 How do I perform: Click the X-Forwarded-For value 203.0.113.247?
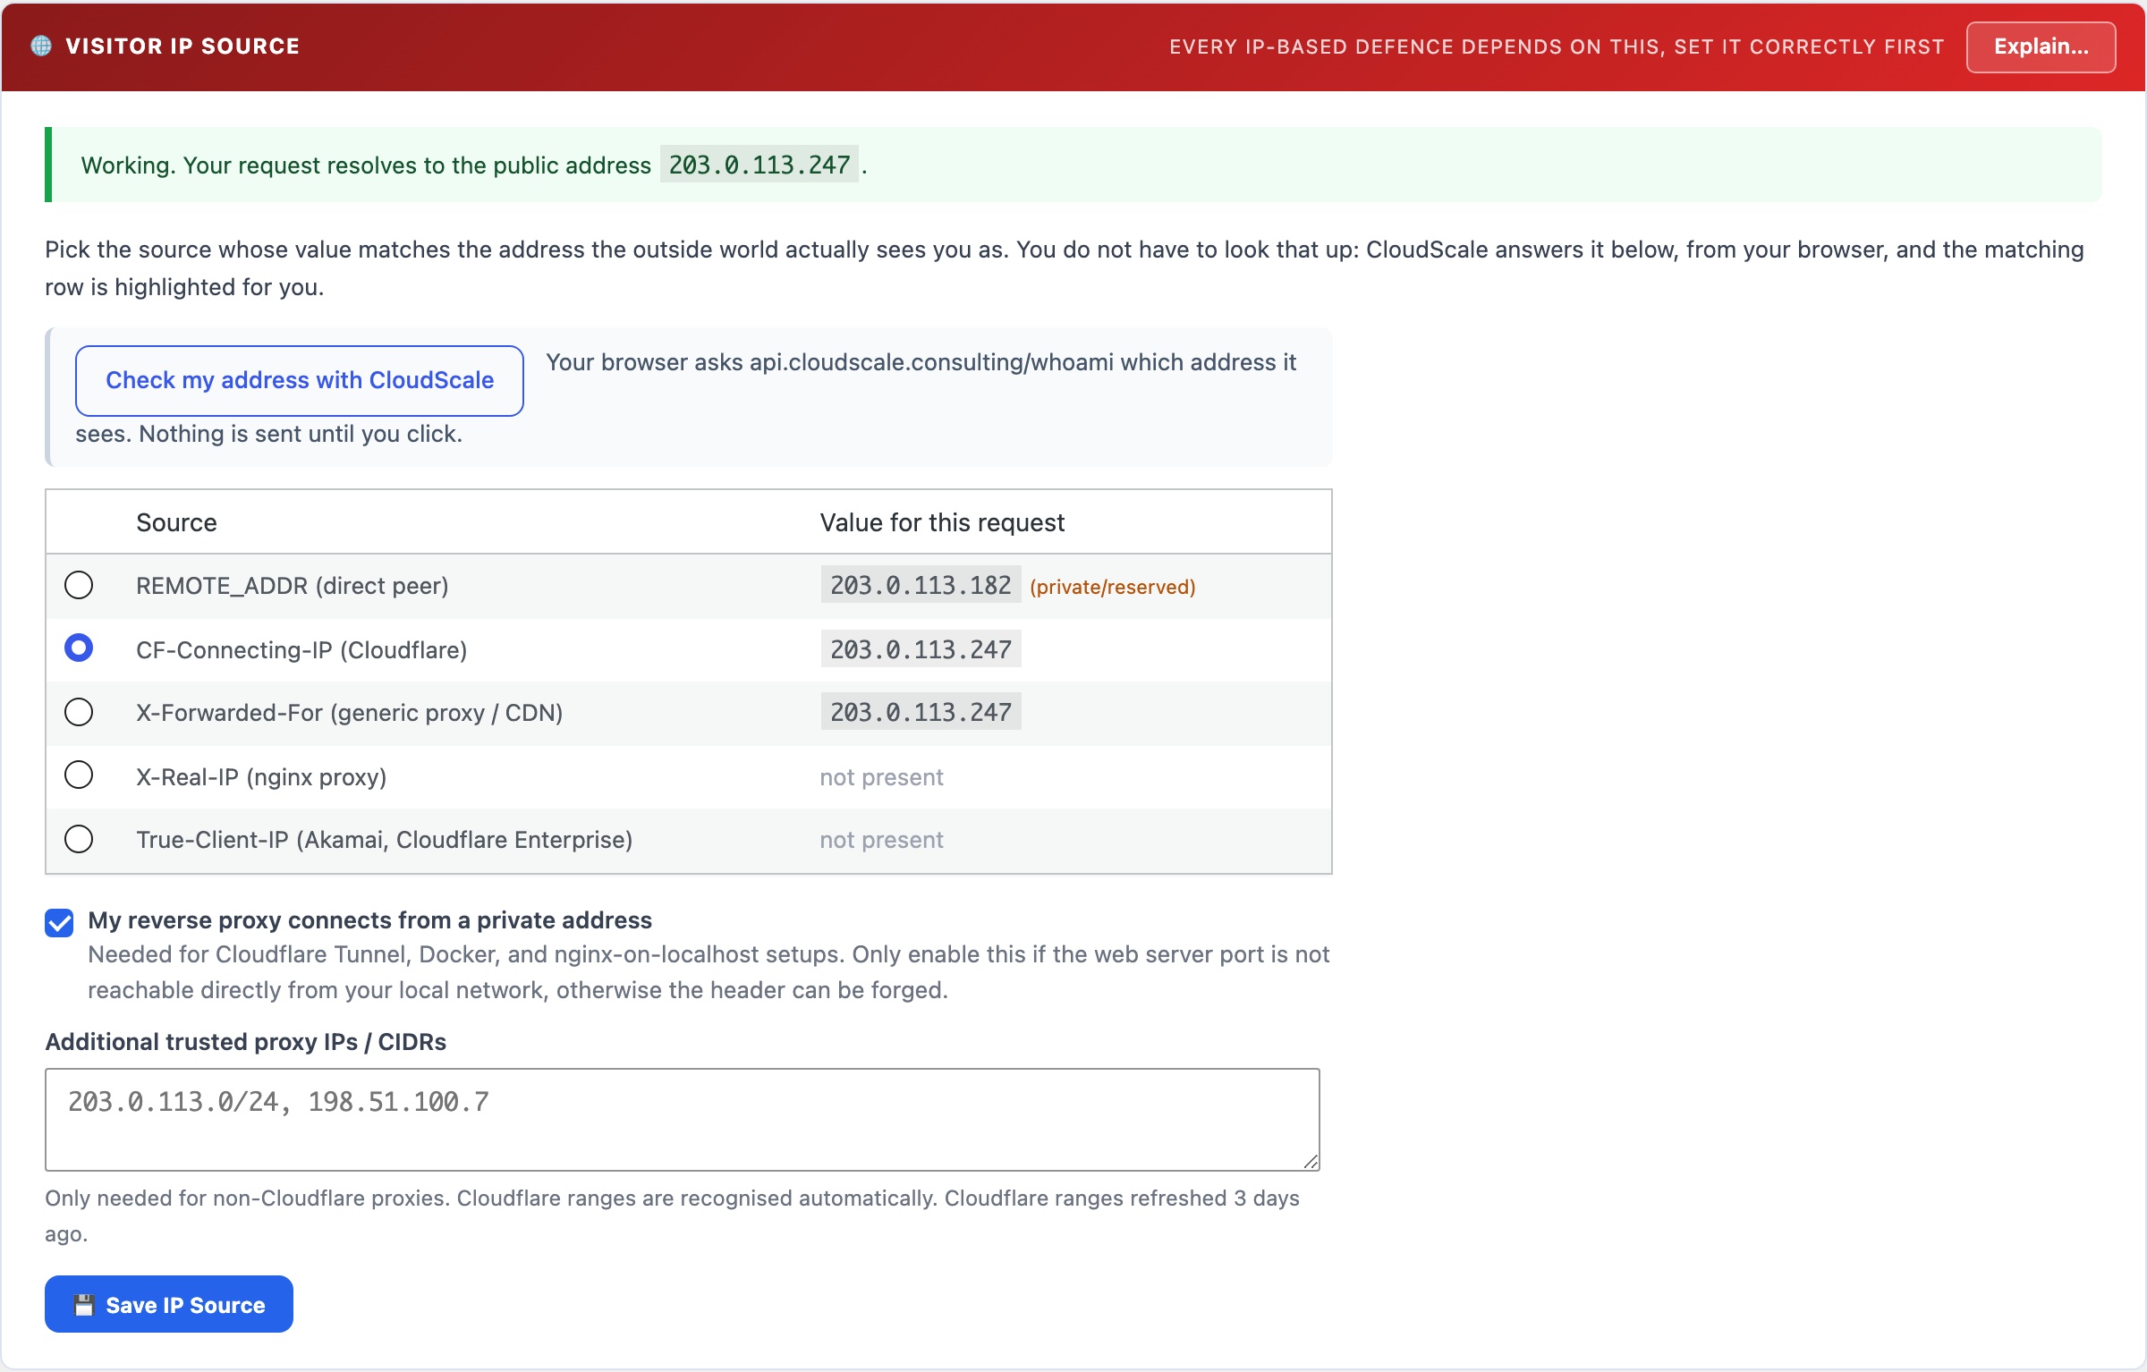(921, 712)
